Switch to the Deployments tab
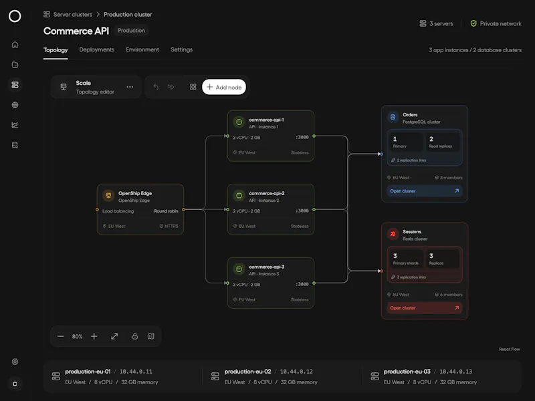The image size is (535, 401). 97,49
